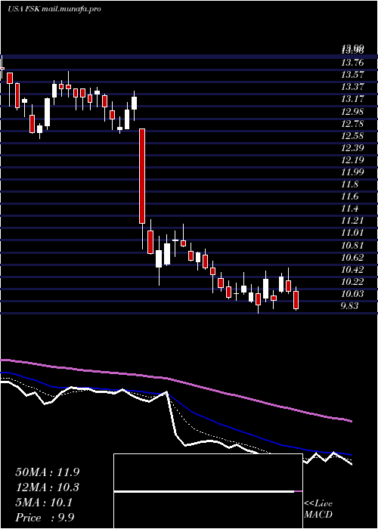The height and width of the screenshot is (529, 378).
Task: Select the 9.83 price axis label
Action: pos(350,306)
